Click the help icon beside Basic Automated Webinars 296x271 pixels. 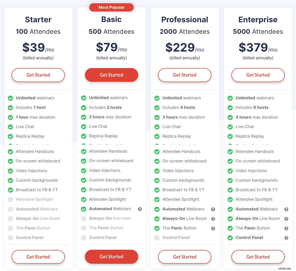point(140,209)
